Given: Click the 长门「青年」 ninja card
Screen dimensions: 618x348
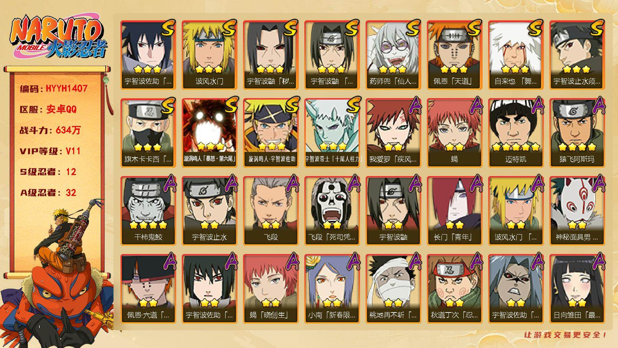Looking at the screenshot, I should (454, 211).
